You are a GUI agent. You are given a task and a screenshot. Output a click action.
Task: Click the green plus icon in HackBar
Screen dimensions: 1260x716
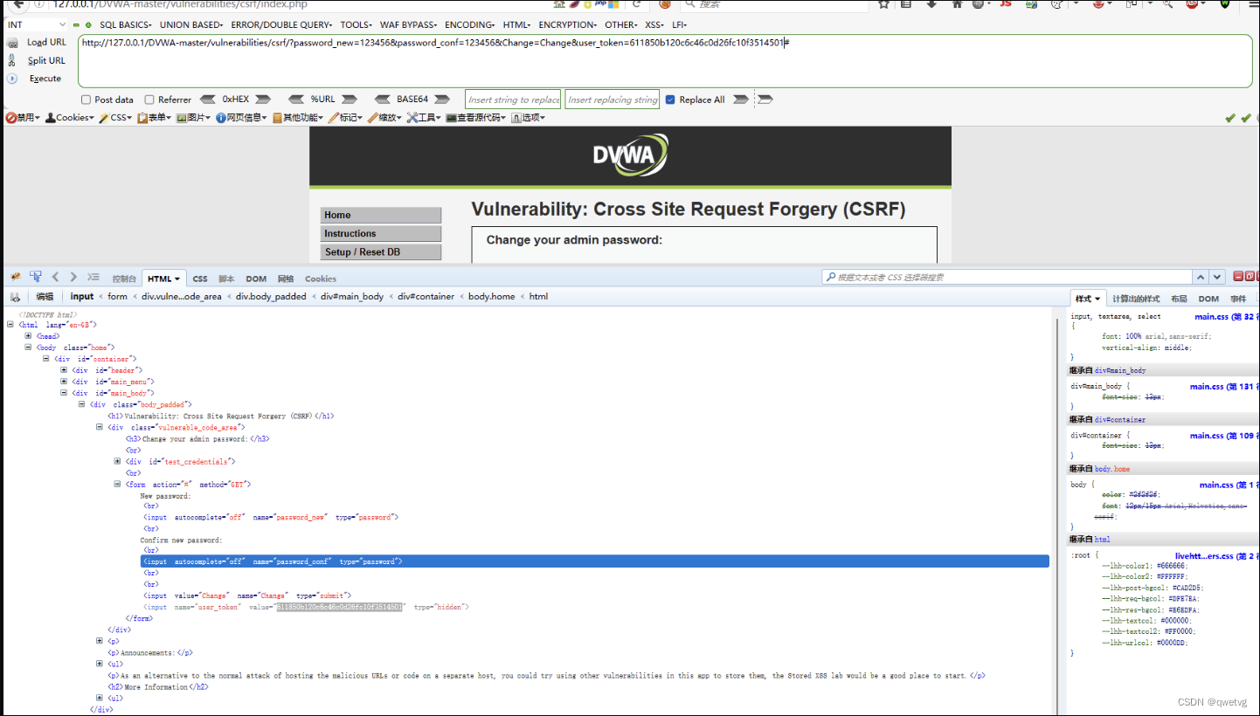point(88,25)
